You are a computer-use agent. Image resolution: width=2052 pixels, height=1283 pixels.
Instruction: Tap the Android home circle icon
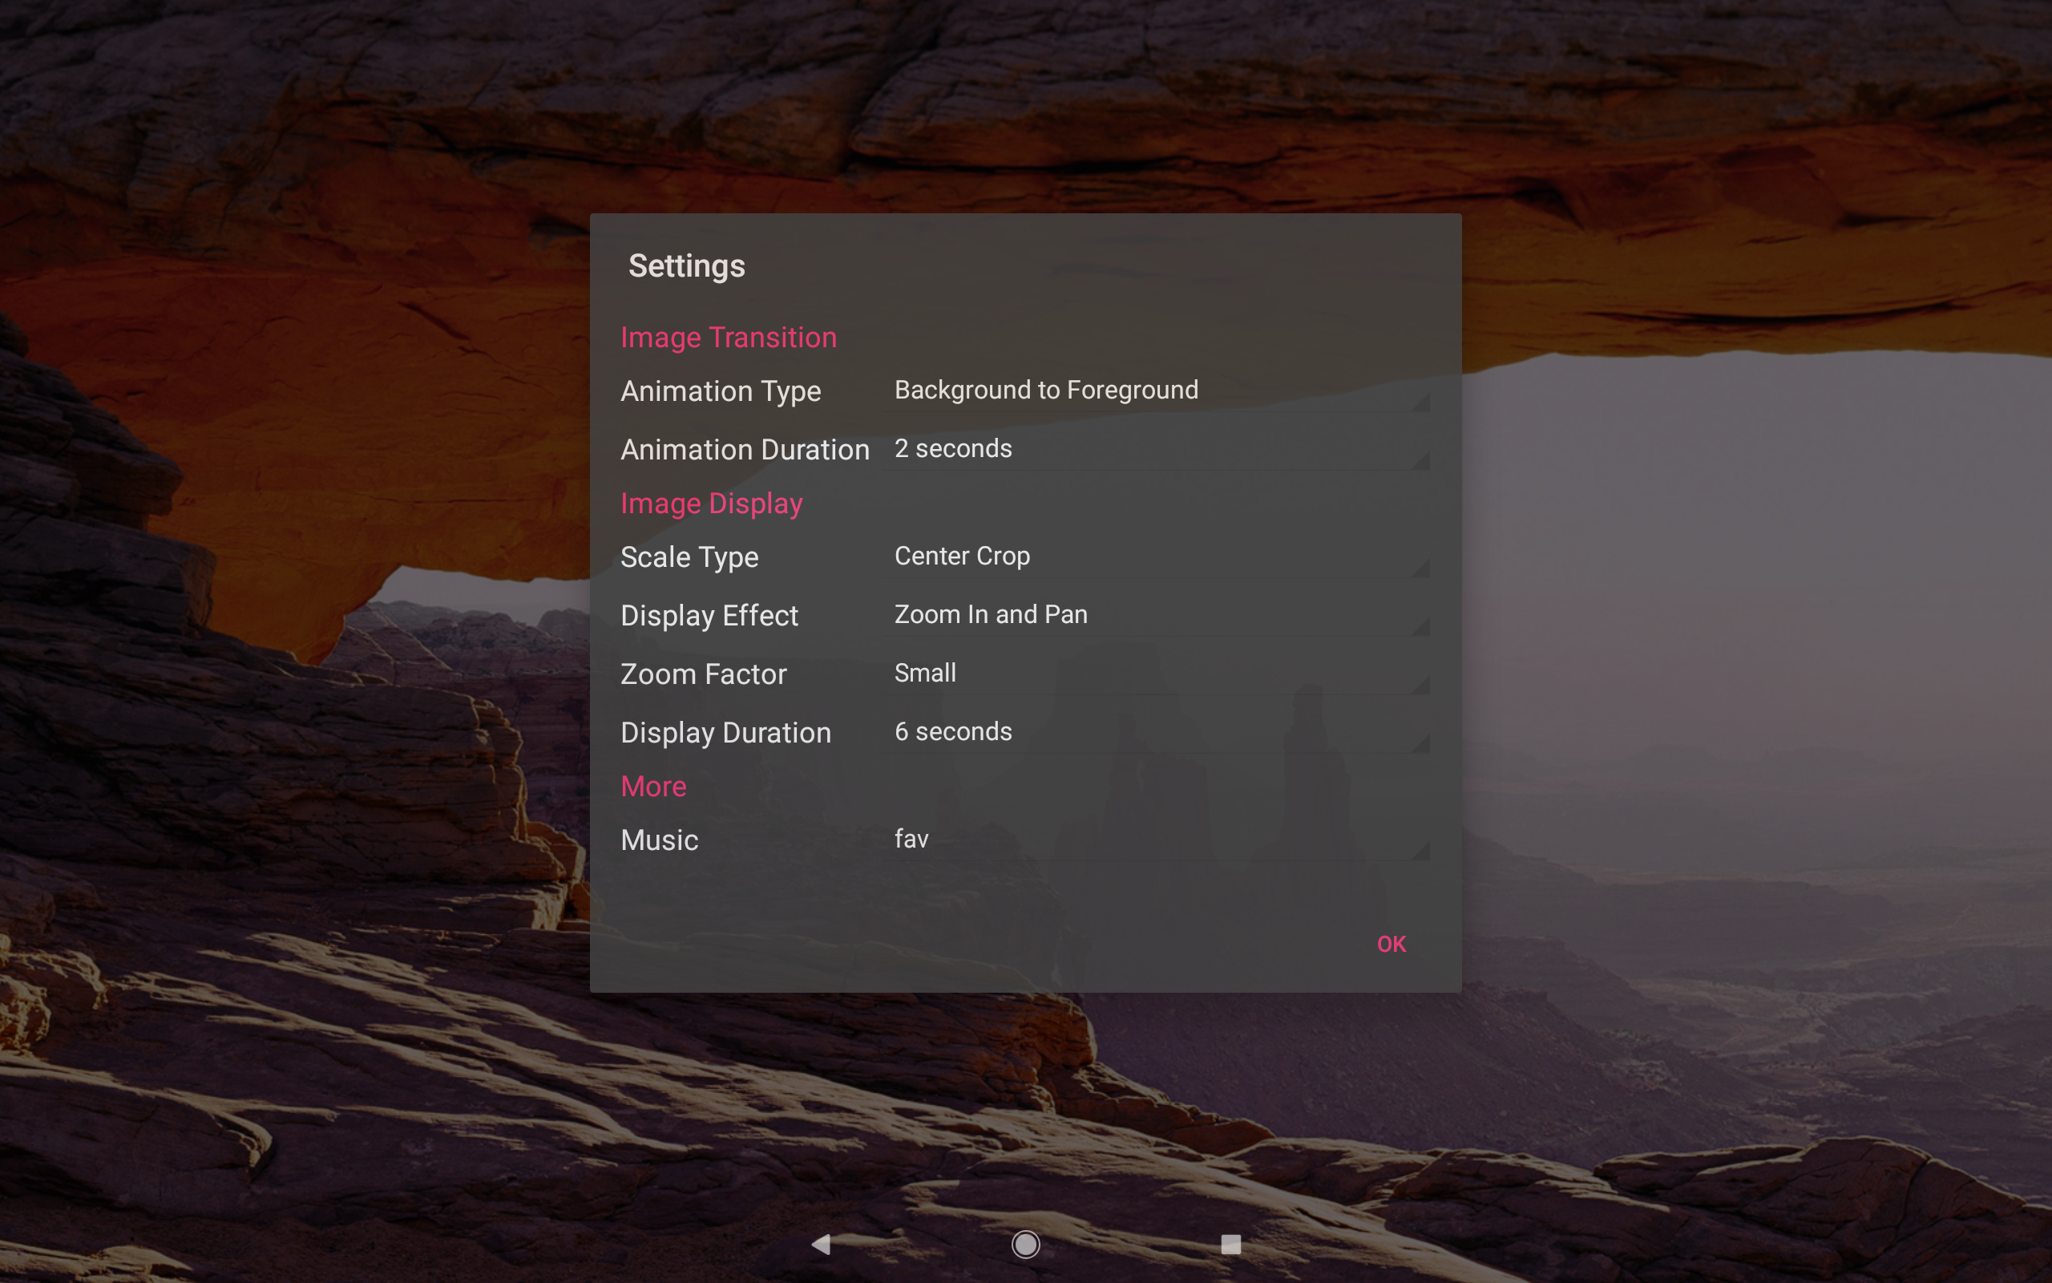point(1025,1244)
